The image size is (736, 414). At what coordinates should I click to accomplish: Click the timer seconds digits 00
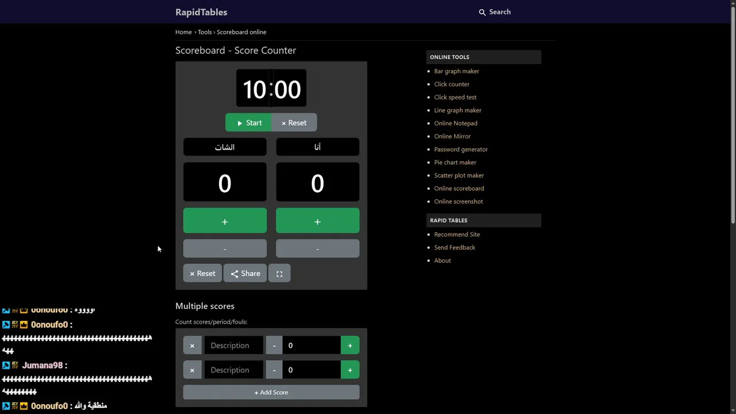287,89
